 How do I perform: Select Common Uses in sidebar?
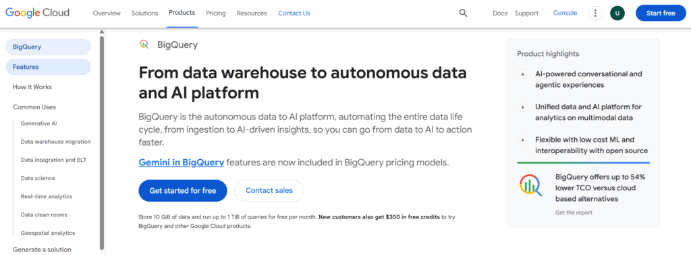coord(34,107)
